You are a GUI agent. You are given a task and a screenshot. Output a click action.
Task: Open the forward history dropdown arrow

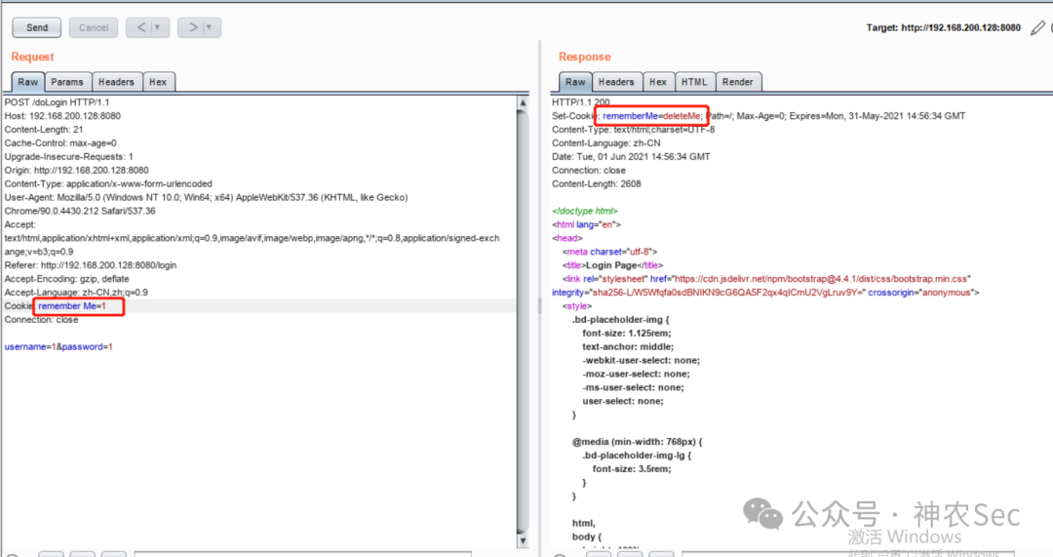[x=210, y=27]
